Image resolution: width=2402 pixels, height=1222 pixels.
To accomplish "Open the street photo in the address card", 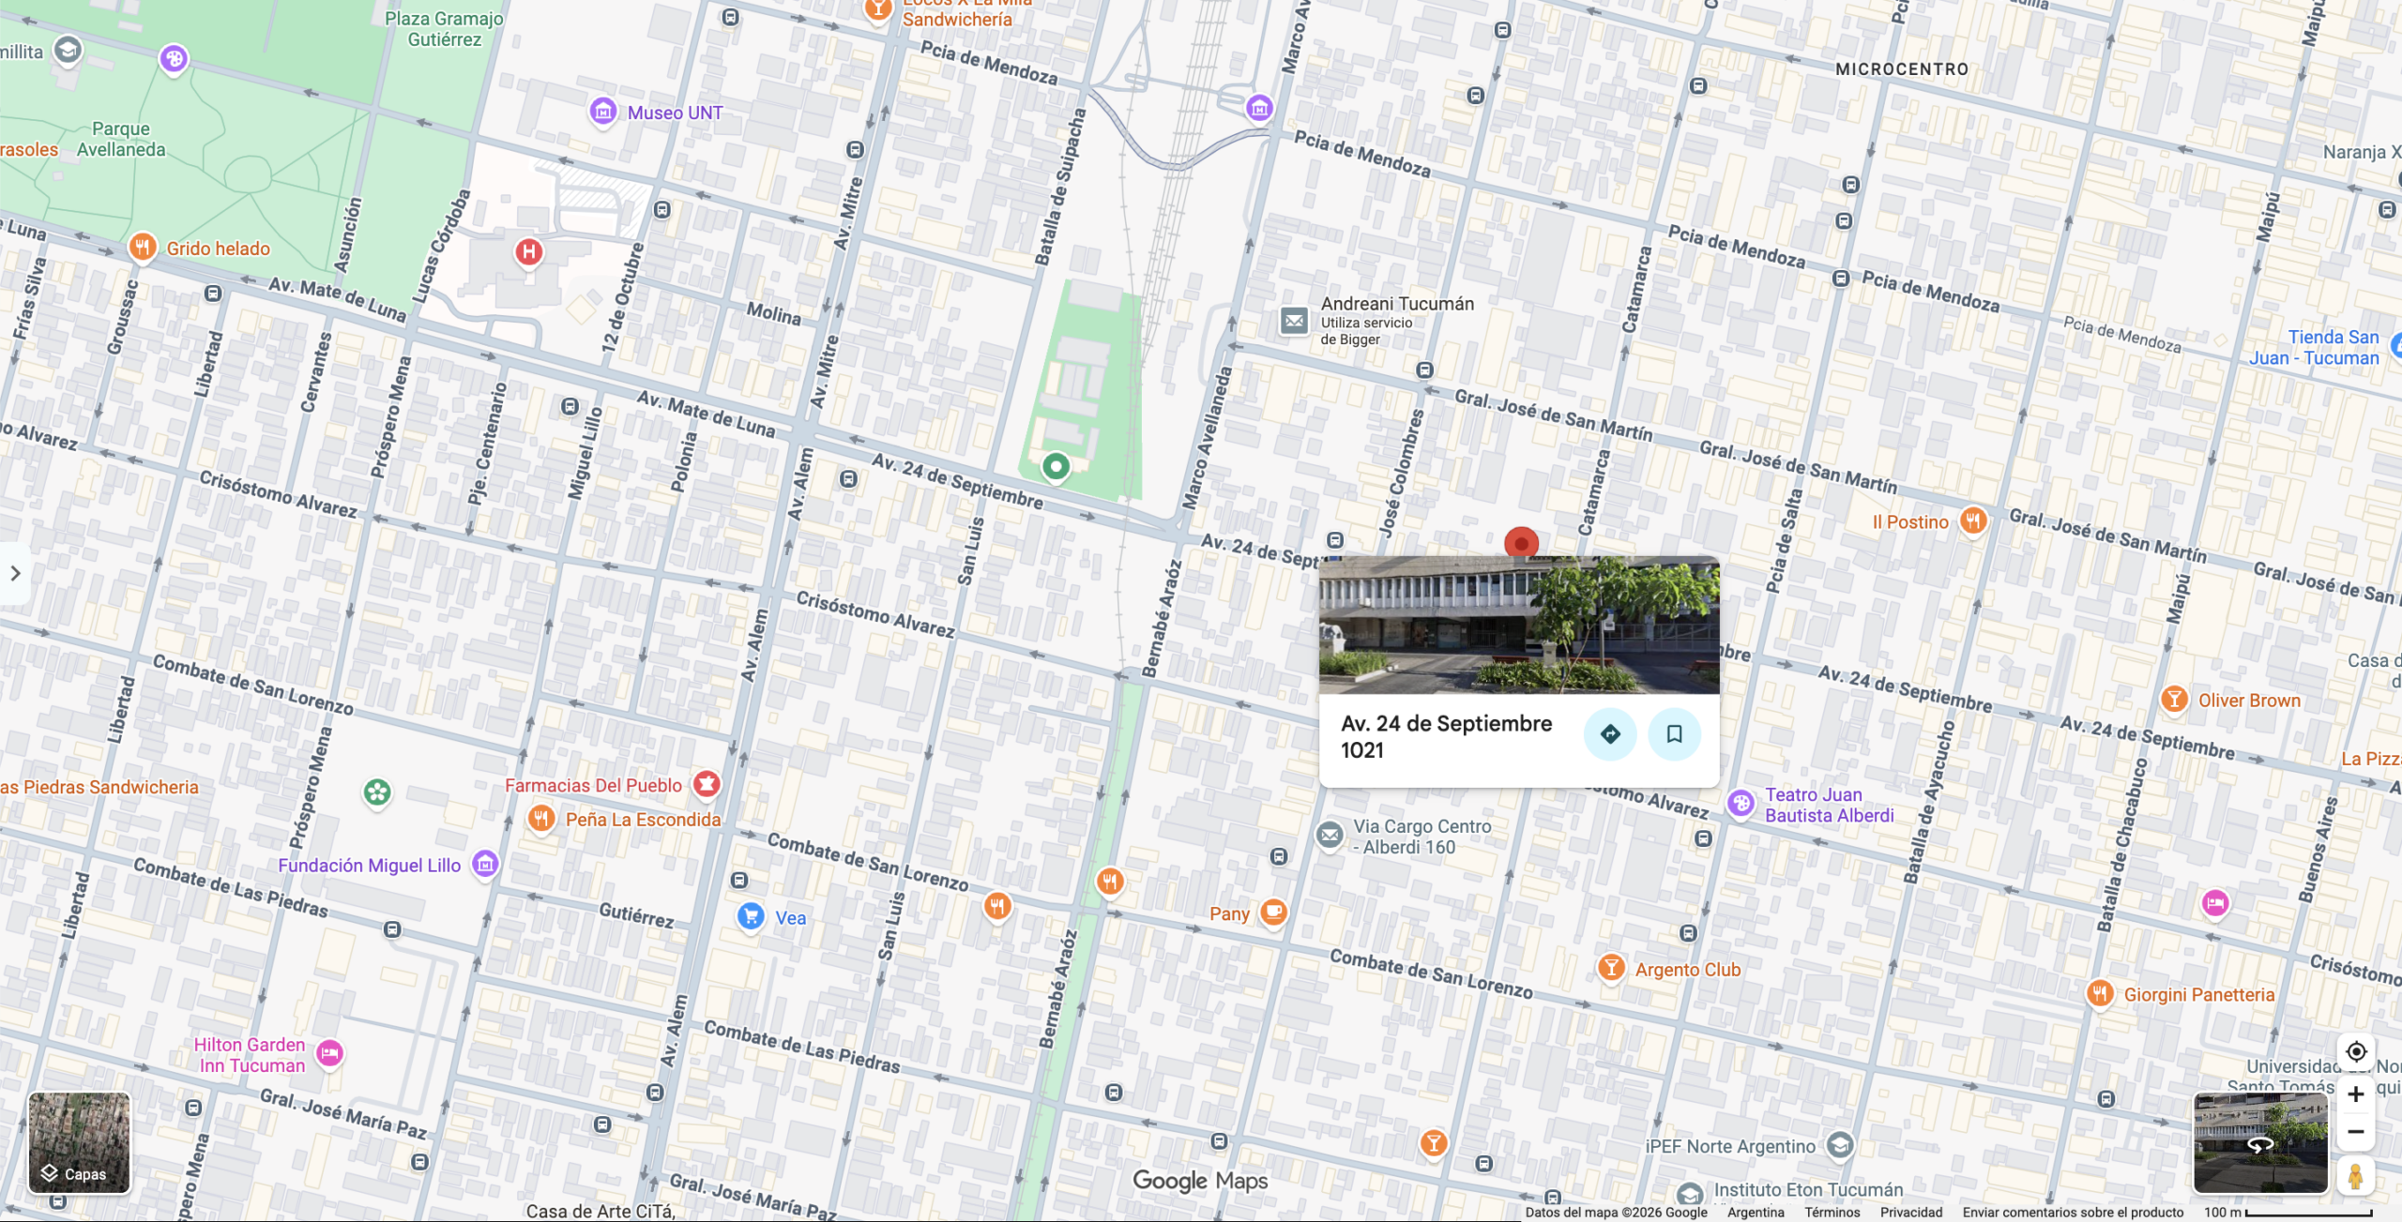I will point(1519,625).
